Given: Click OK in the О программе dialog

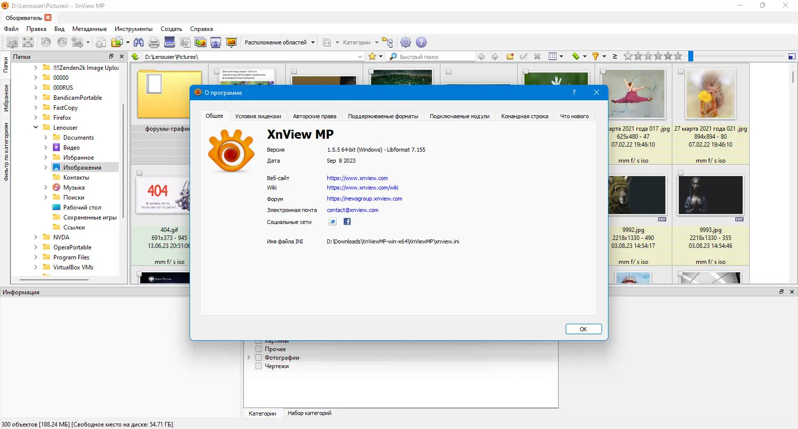Looking at the screenshot, I should [x=584, y=329].
